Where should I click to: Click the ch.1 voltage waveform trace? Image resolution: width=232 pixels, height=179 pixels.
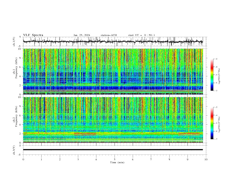click(113, 42)
